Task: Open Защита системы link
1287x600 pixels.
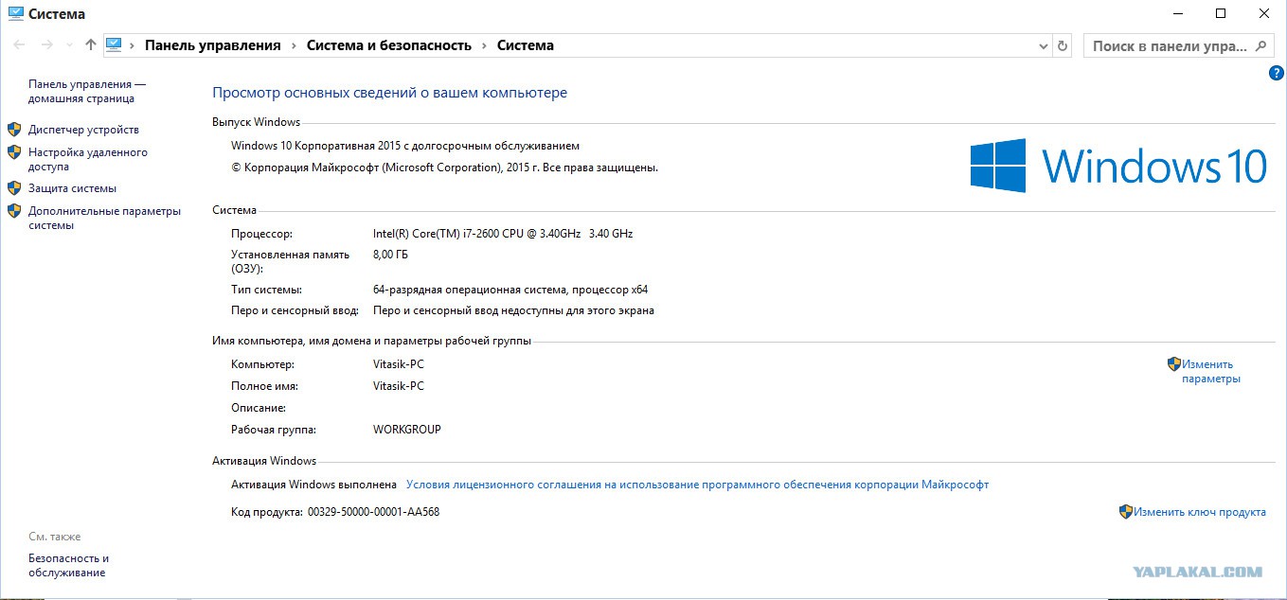Action: coord(72,188)
